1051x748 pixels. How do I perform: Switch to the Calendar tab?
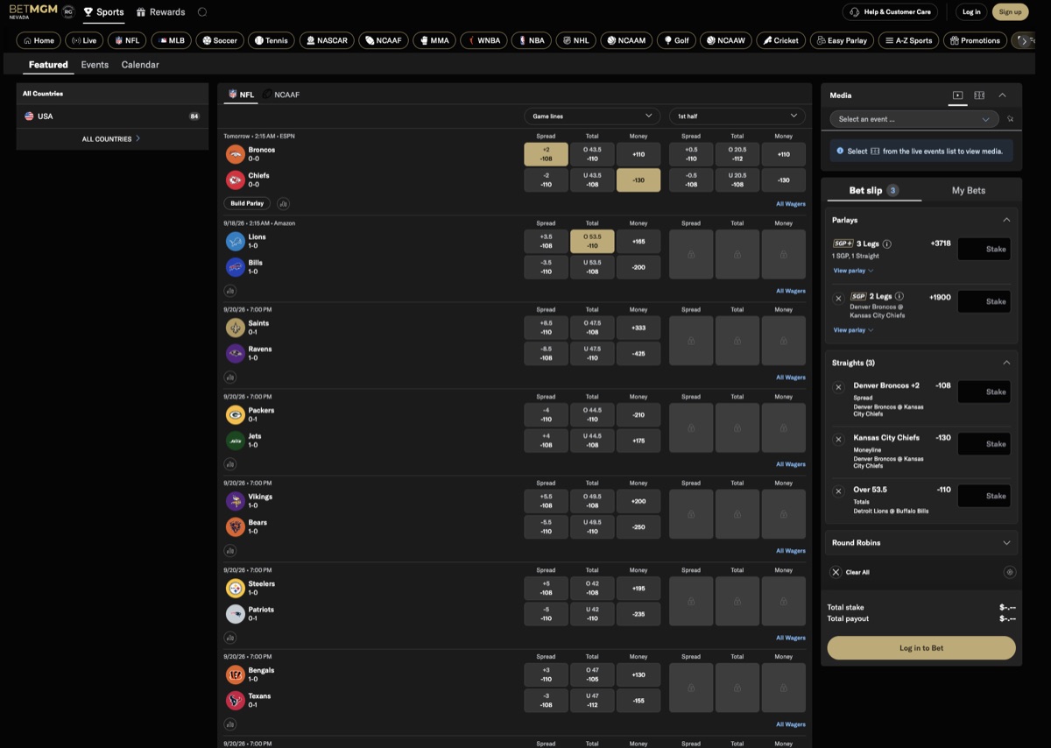(140, 65)
